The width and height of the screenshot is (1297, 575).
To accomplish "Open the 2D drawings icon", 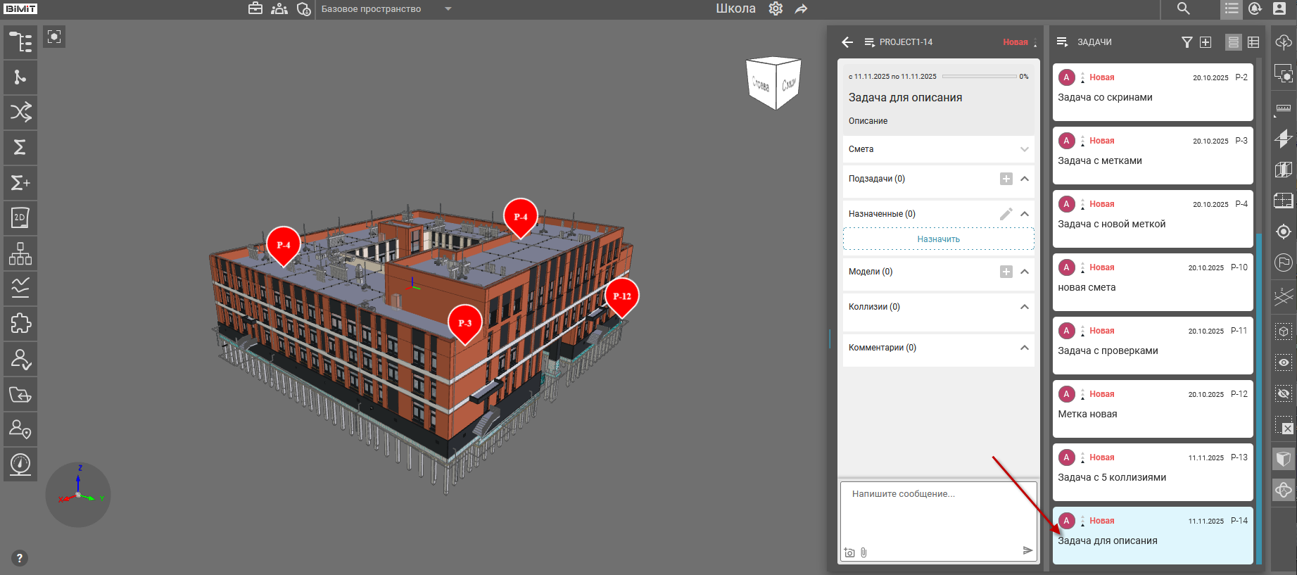I will point(20,218).
